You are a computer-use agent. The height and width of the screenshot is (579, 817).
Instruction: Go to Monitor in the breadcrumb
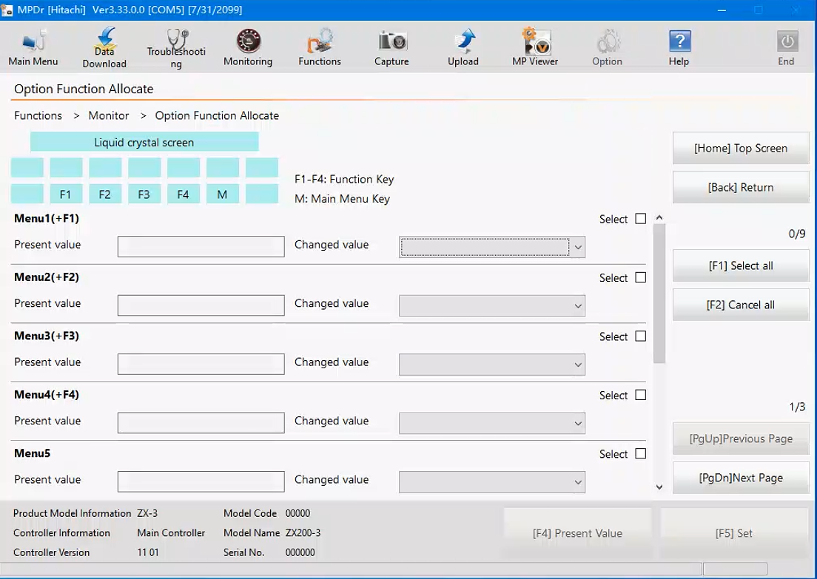pyautogui.click(x=108, y=115)
